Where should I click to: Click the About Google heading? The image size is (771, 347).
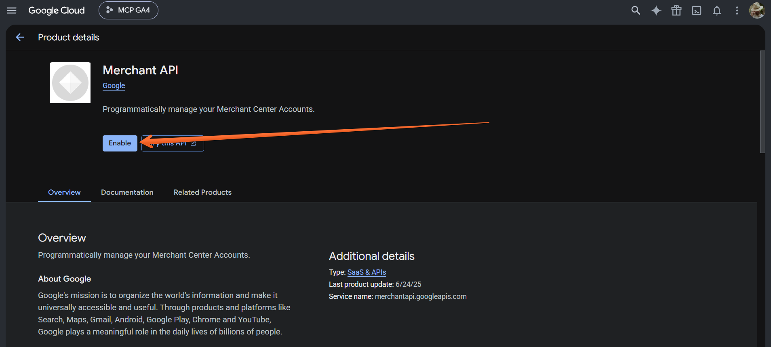point(65,279)
